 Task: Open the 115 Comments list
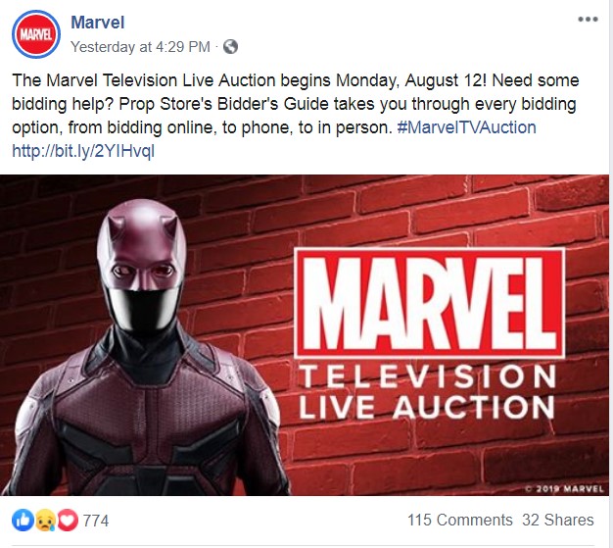tap(460, 521)
